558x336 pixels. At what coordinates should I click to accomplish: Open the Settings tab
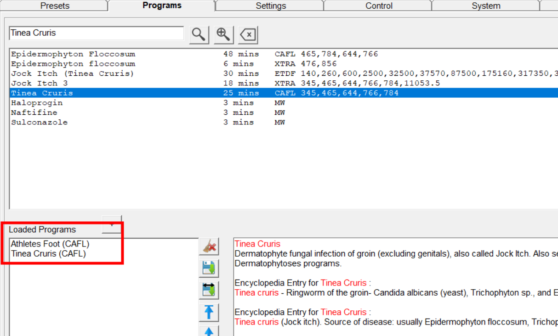coord(271,6)
